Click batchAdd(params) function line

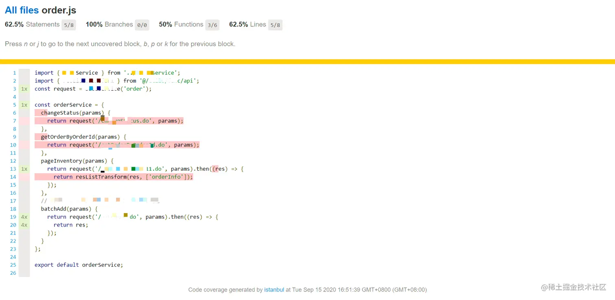pyautogui.click(x=69, y=209)
